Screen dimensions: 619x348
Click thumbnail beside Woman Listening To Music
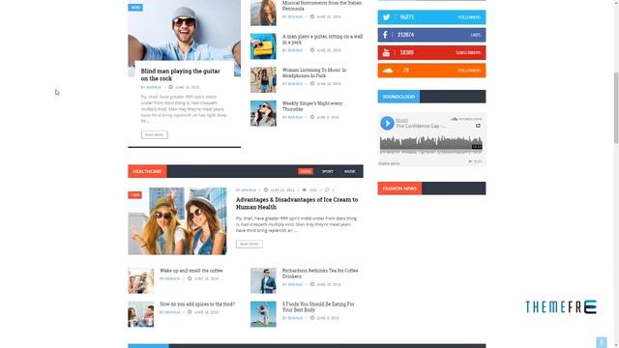[263, 79]
